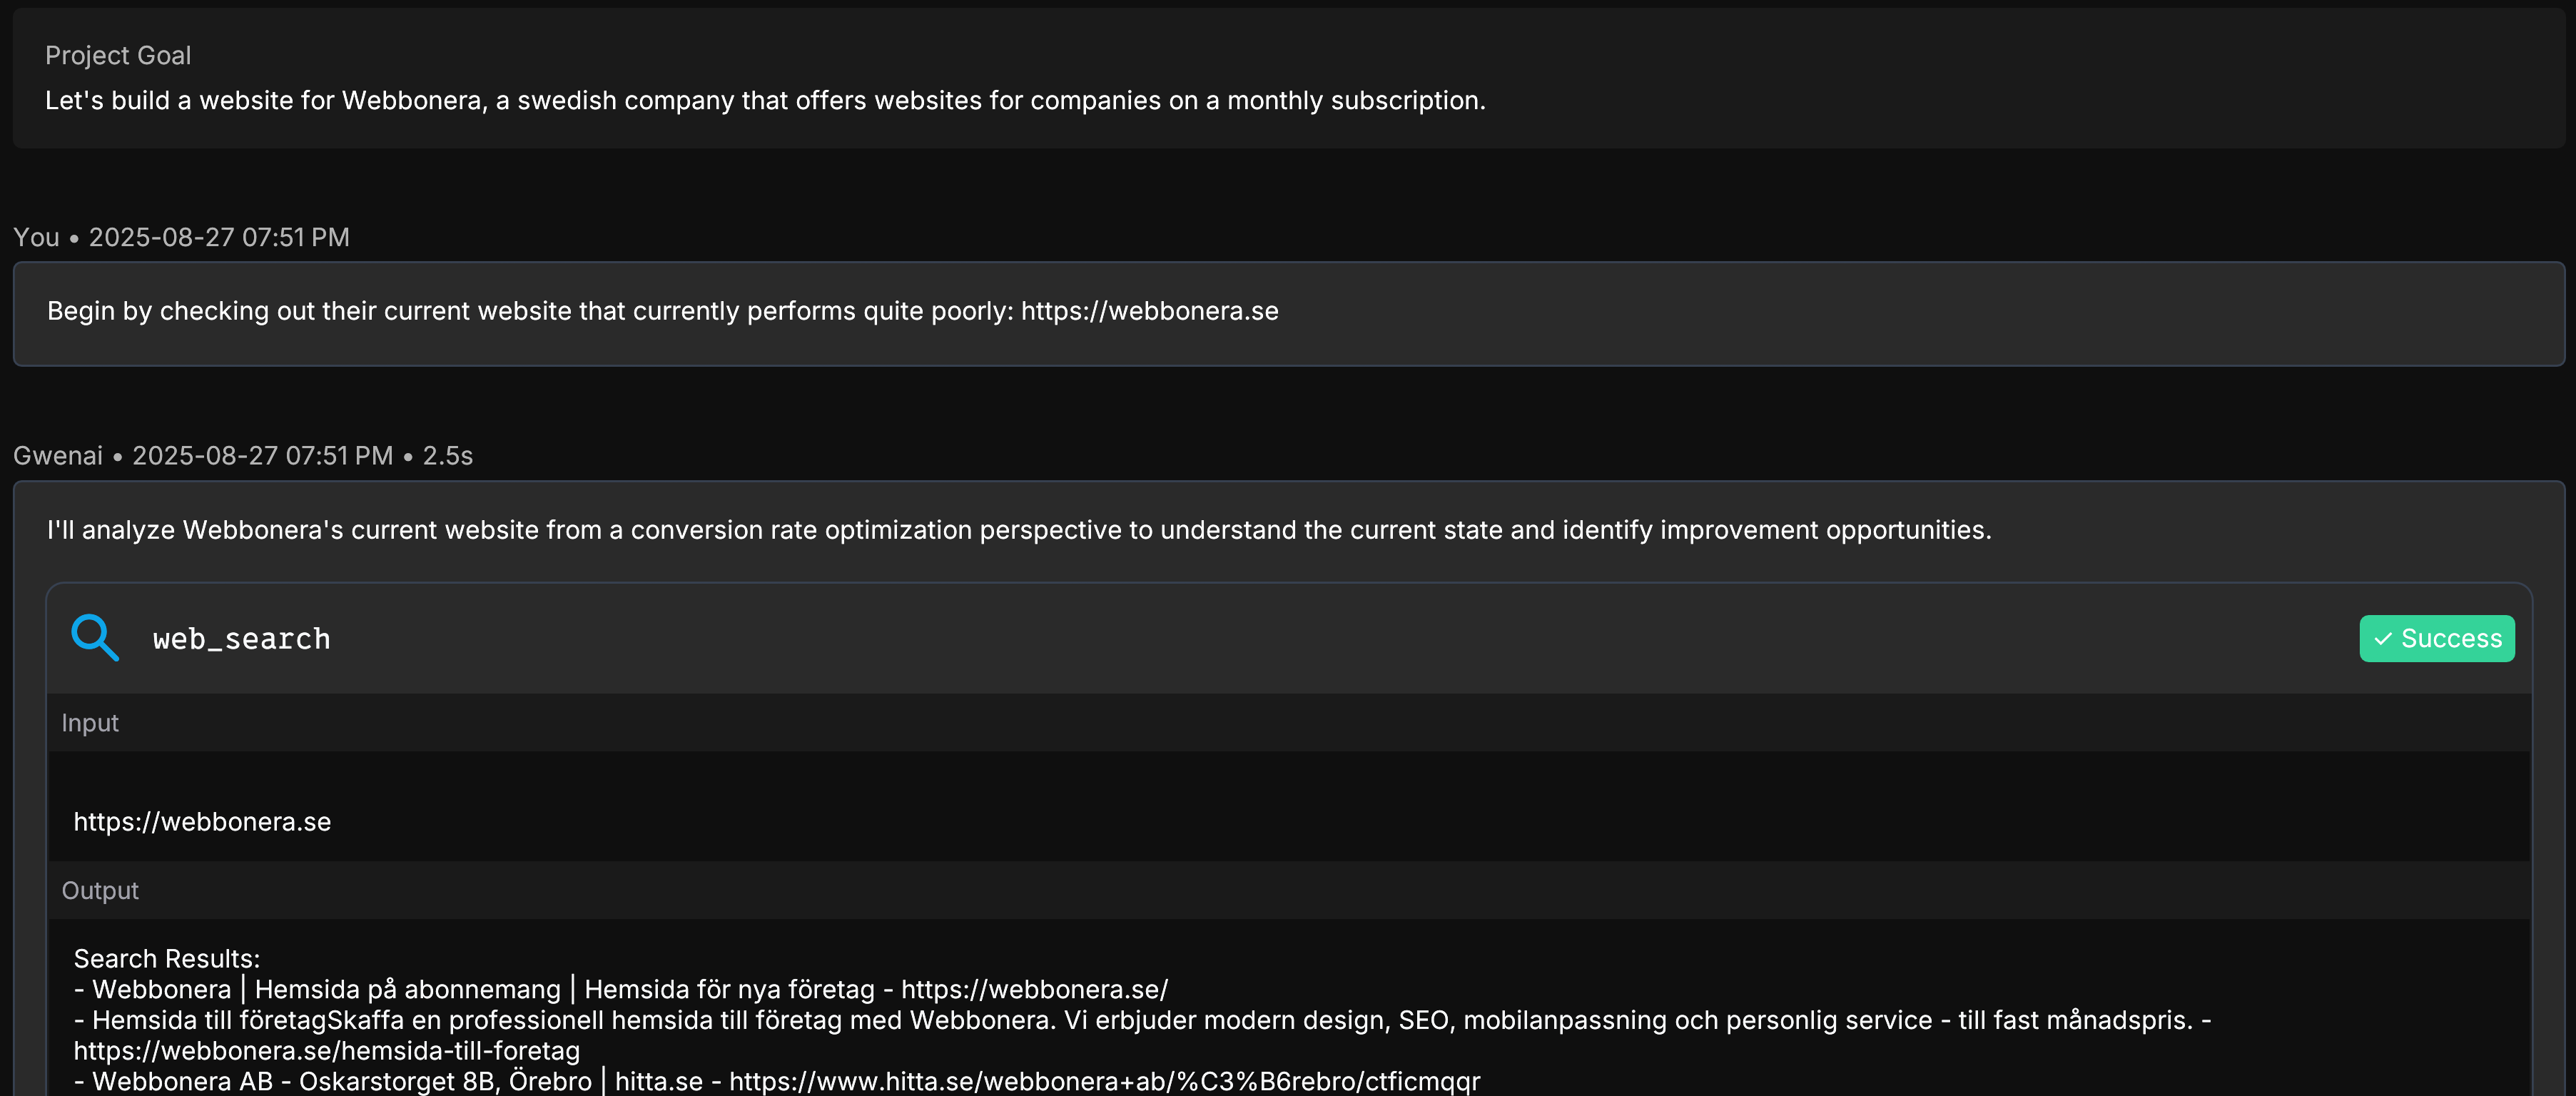Click the 2.5s response duration label
2576x1096 pixels.
(447, 456)
